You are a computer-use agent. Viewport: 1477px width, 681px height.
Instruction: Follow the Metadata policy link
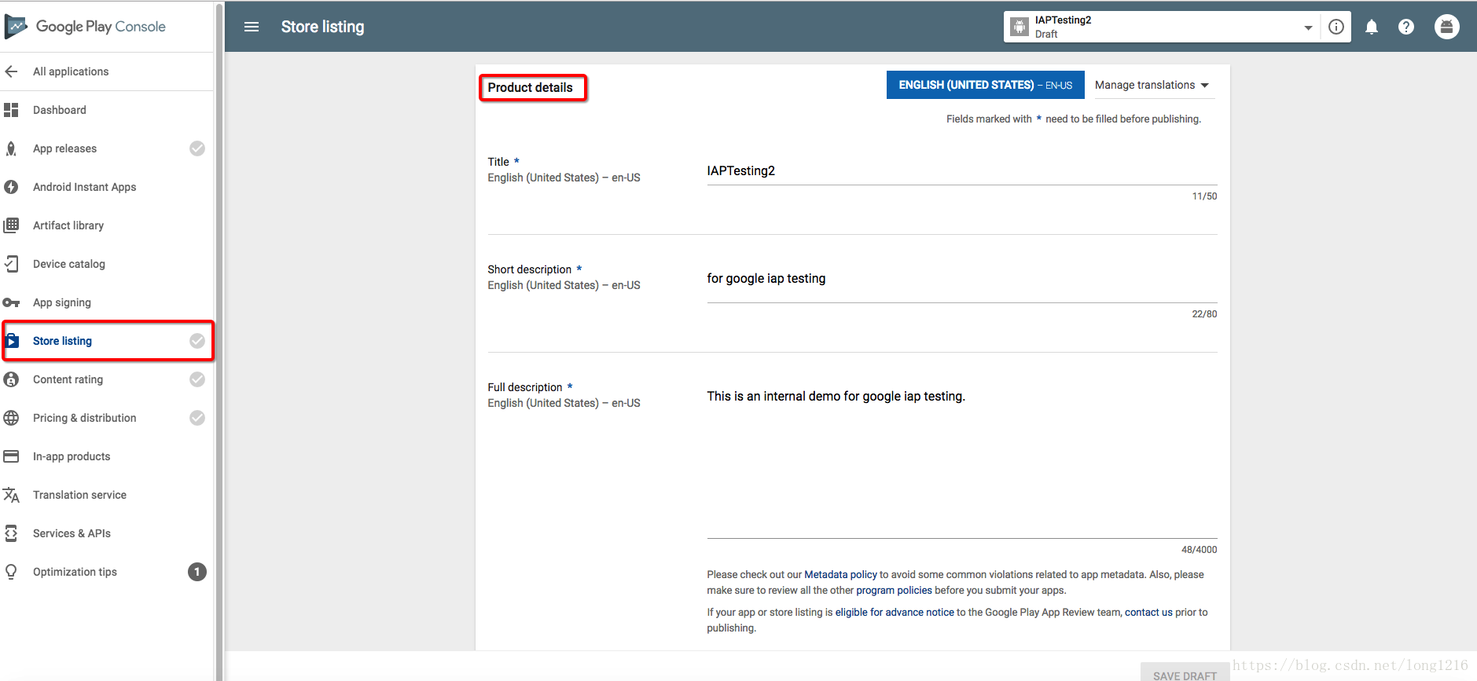coord(840,575)
